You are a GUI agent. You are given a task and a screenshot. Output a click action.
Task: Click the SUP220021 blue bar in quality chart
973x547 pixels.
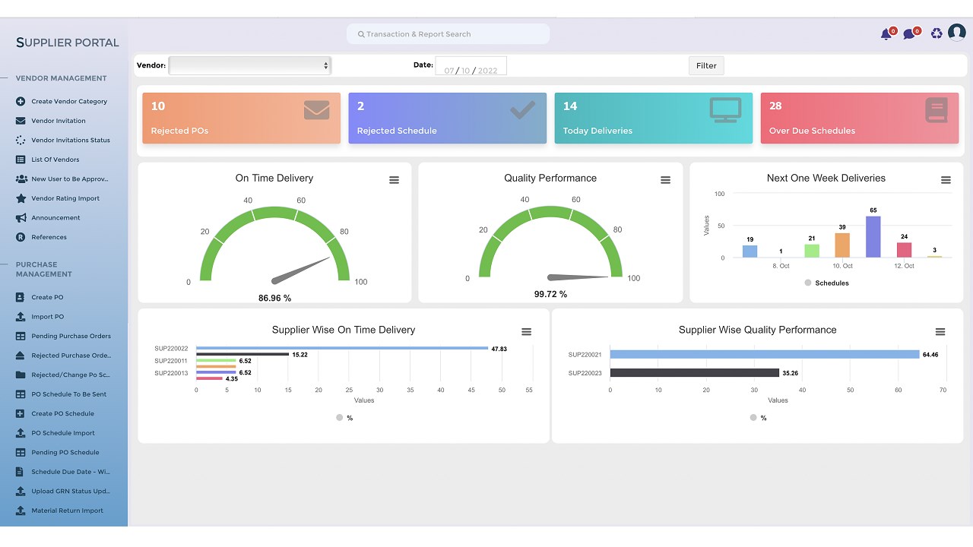pos(765,354)
